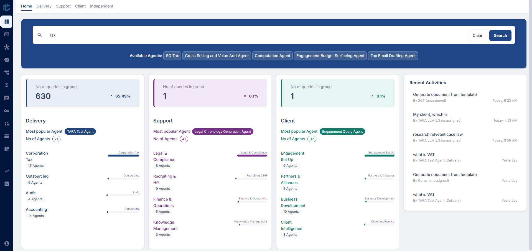The height and width of the screenshot is (251, 532).
Task: Open the Independent tab
Action: [x=101, y=6]
